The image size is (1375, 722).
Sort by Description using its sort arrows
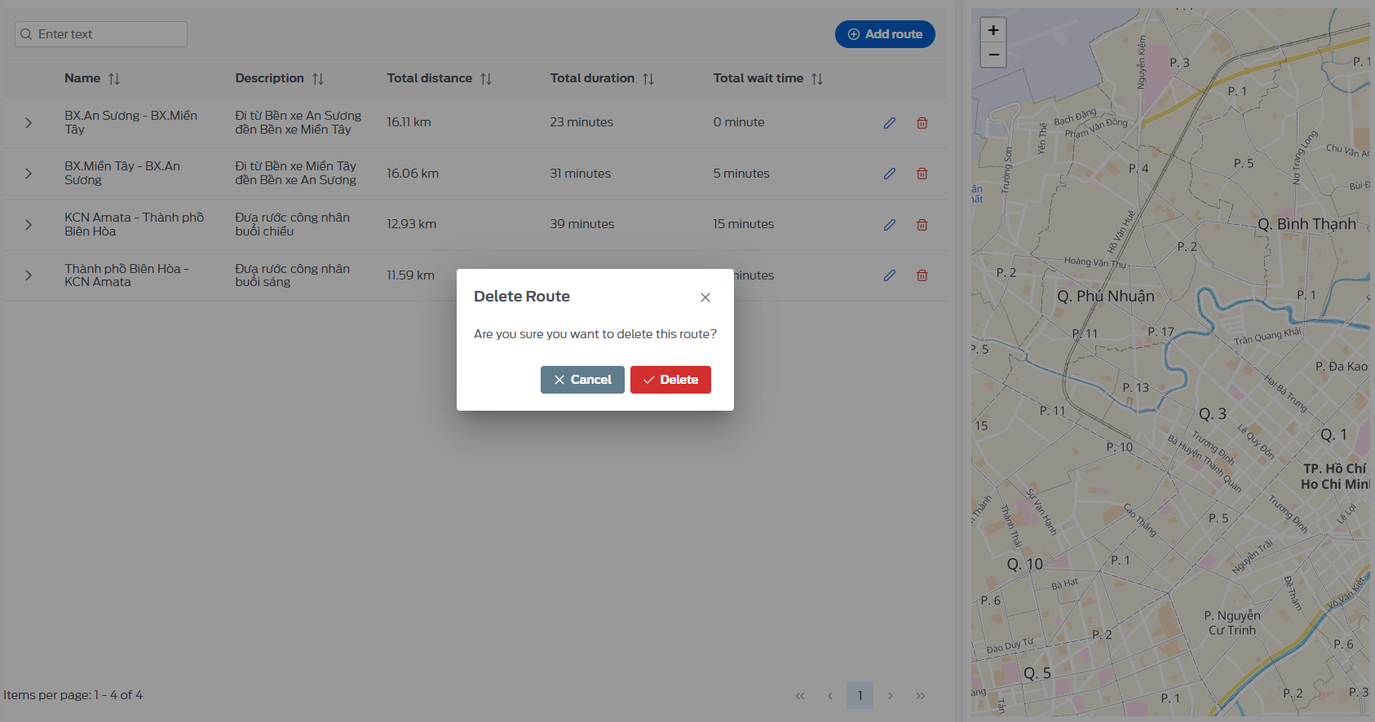point(318,79)
